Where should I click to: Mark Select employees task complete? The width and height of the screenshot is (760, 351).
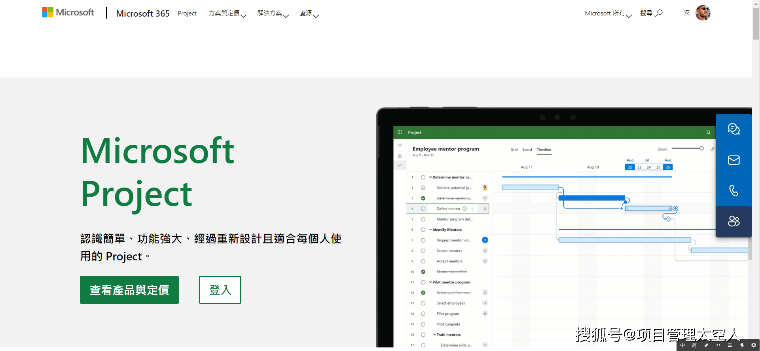pos(423,303)
